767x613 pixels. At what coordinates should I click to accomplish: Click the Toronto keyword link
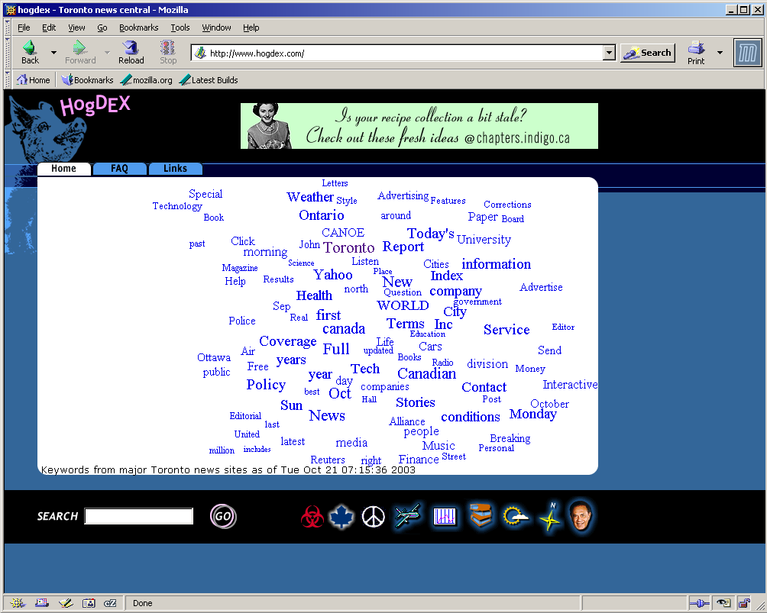[x=348, y=247]
